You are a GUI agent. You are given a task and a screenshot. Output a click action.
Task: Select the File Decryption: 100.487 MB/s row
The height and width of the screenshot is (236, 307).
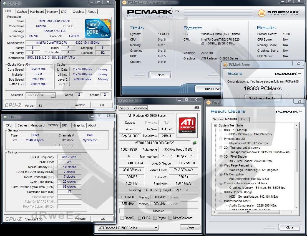(249, 179)
